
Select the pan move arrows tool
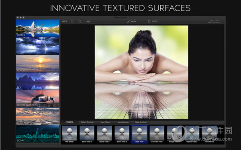(x=88, y=21)
